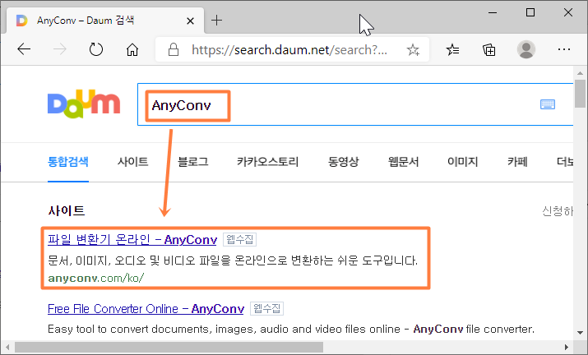Click 웹수집 badge beside Free File Converter result

pyautogui.click(x=266, y=308)
